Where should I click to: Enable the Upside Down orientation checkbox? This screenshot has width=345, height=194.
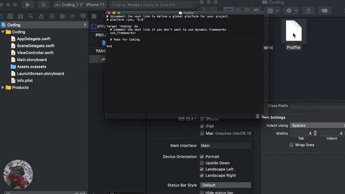pyautogui.click(x=202, y=163)
